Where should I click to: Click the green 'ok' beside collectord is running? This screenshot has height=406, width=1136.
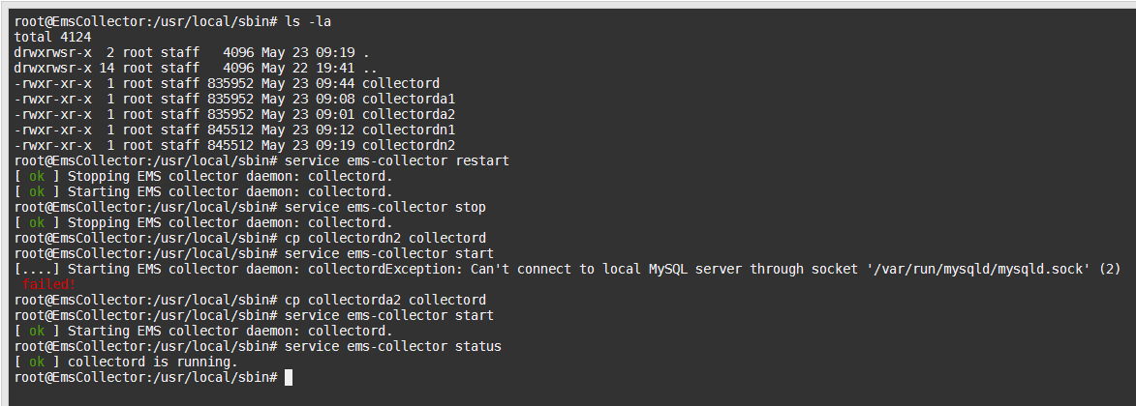(x=37, y=362)
